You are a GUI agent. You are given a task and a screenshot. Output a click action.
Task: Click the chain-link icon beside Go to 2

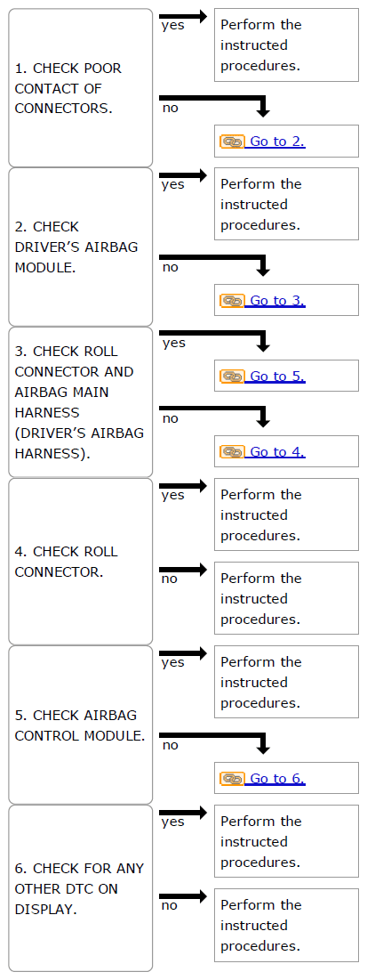tap(232, 142)
